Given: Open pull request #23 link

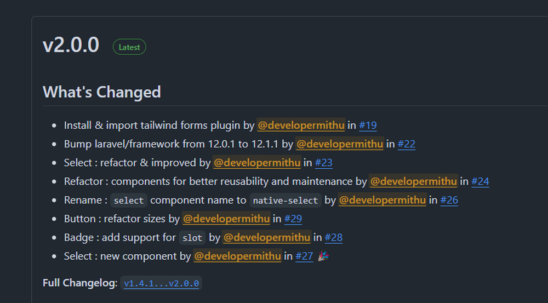Looking at the screenshot, I should point(323,163).
